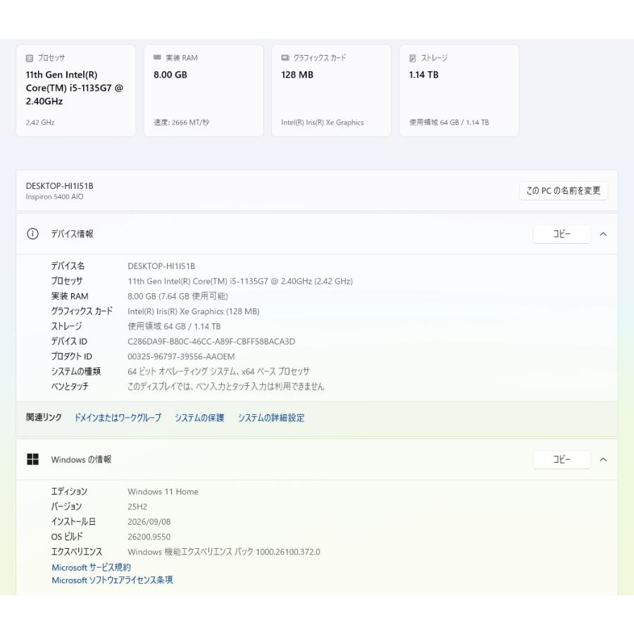Image resolution: width=634 pixels, height=634 pixels.
Task: Click この PC の名前を変更 button
Action: (564, 190)
